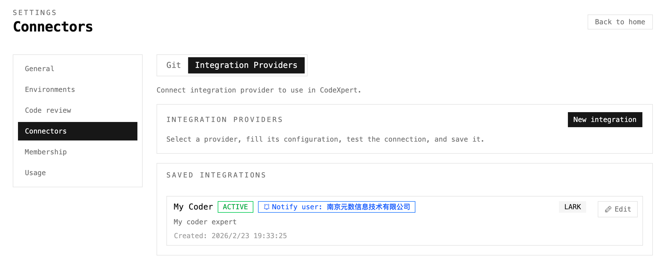Select the LARK provider badge
This screenshot has width=665, height=274.
click(572, 207)
